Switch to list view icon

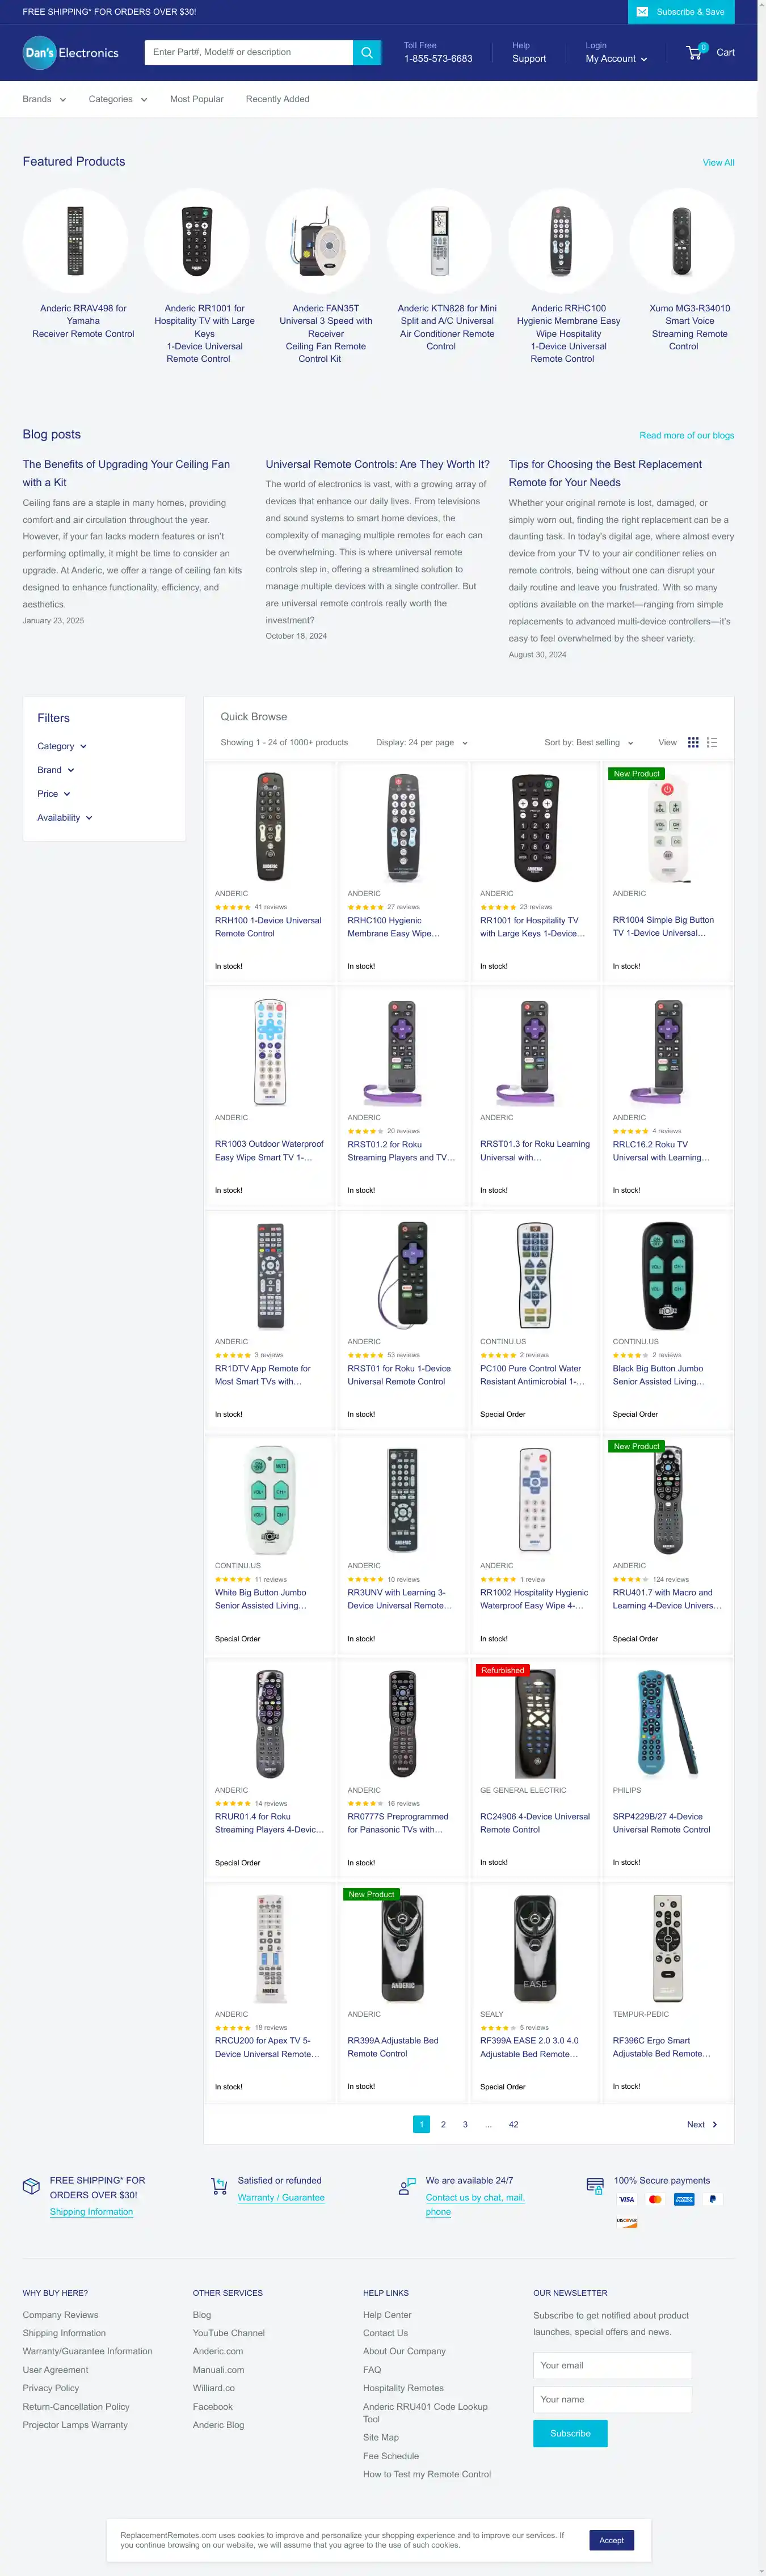(712, 742)
